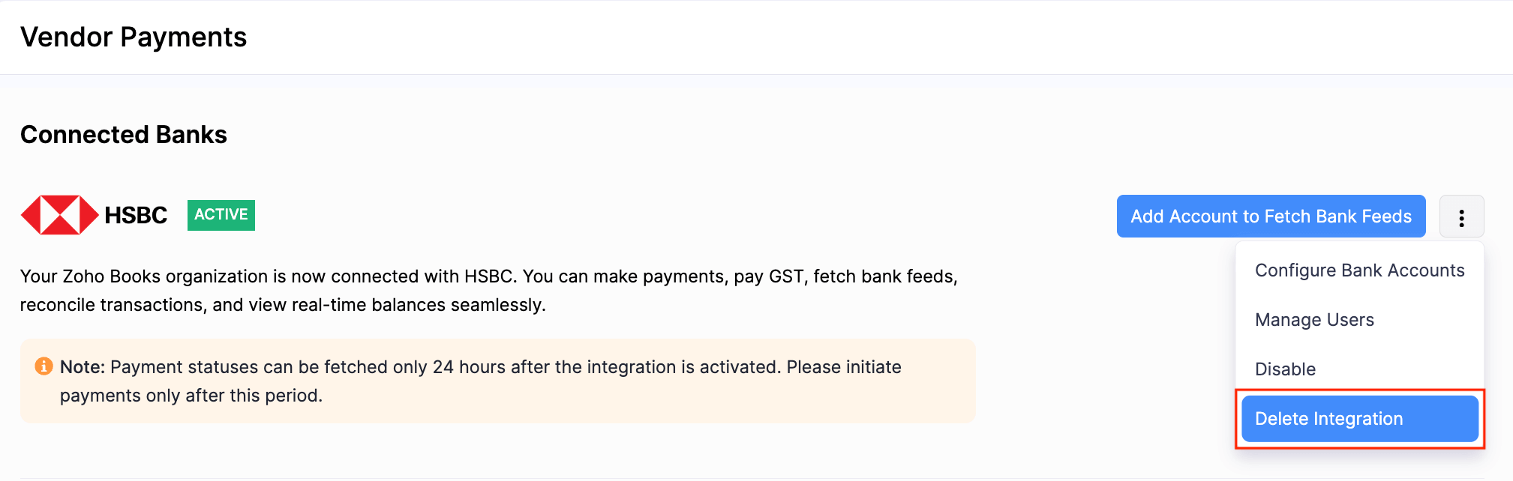Open the three-dot options menu
The width and height of the screenshot is (1513, 481).
[x=1461, y=216]
